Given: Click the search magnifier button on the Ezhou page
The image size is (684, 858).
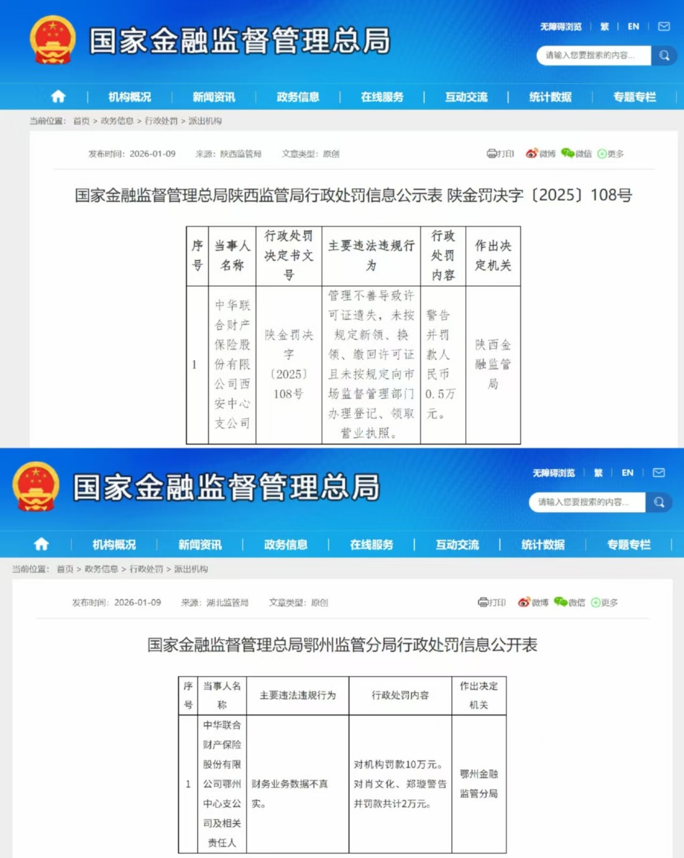Looking at the screenshot, I should tap(659, 502).
